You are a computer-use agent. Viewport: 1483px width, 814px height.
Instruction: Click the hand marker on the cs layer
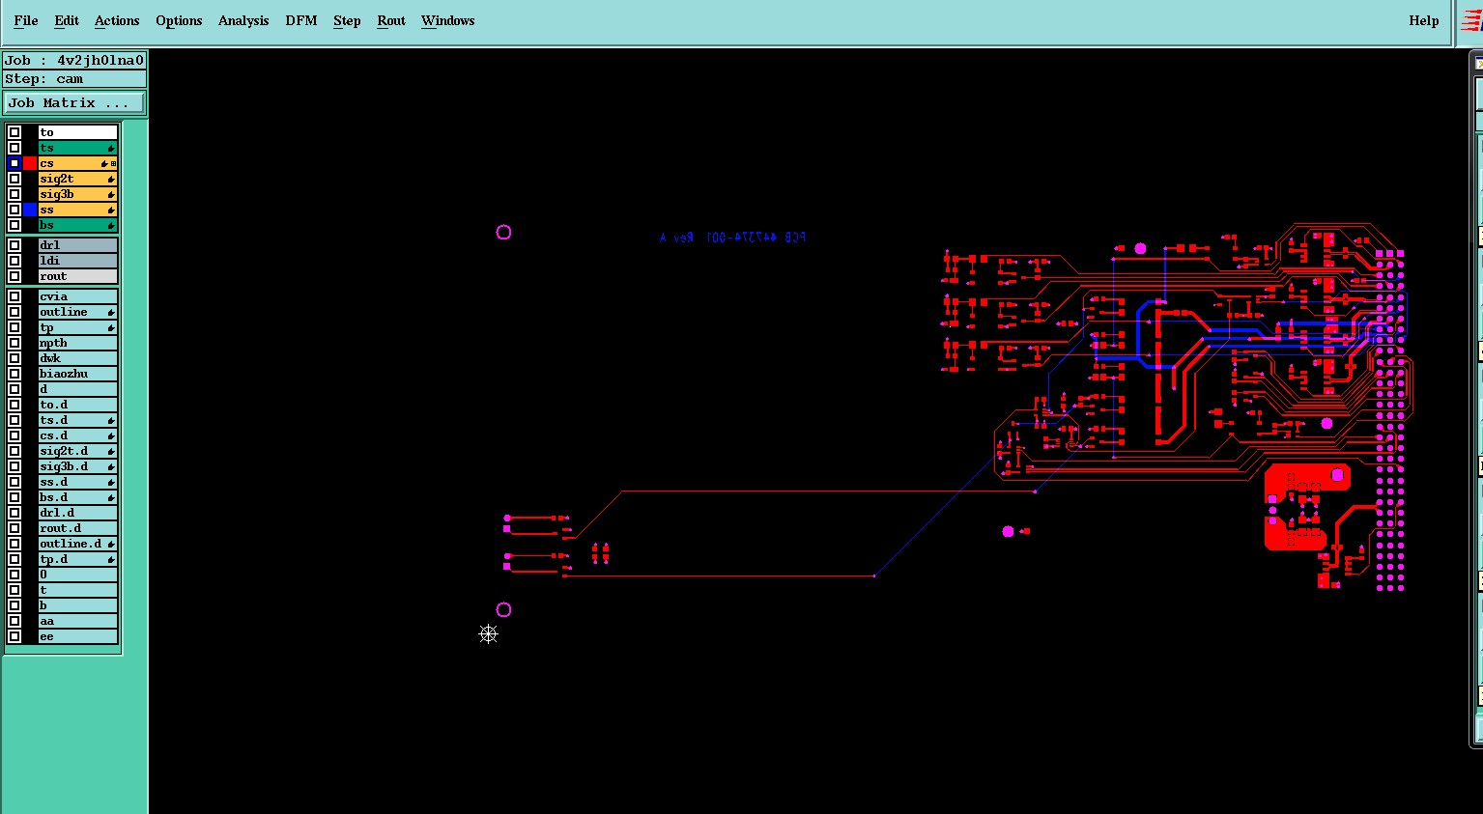click(x=104, y=163)
